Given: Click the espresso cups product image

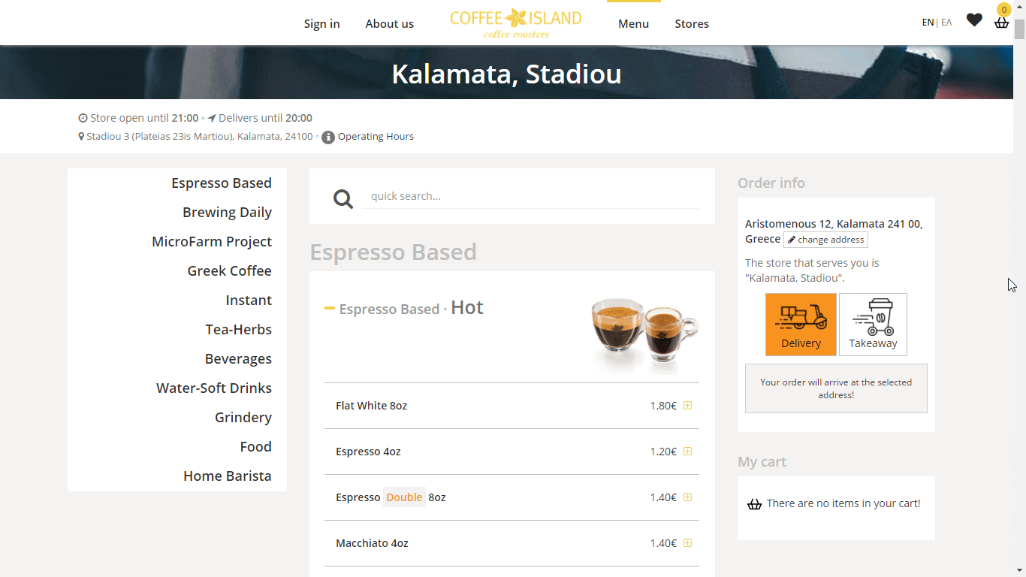Looking at the screenshot, I should pos(644,335).
